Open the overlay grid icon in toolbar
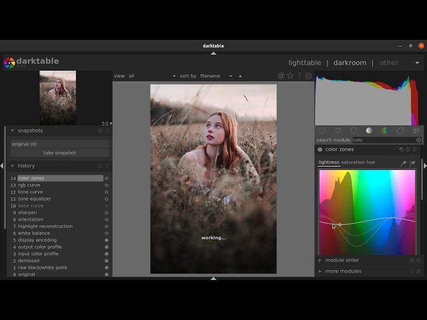Screen dimensions: 427x320 point(281,76)
